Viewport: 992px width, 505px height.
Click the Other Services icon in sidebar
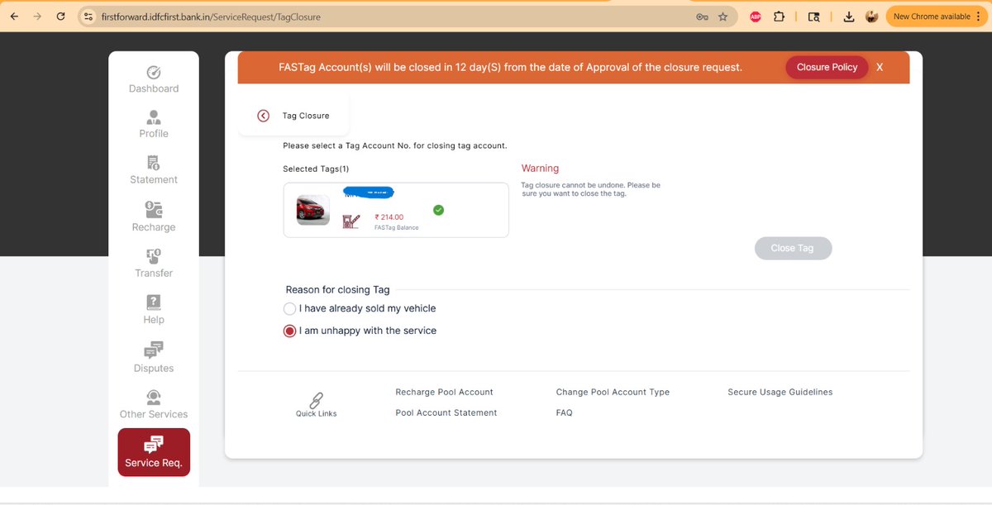tap(154, 397)
